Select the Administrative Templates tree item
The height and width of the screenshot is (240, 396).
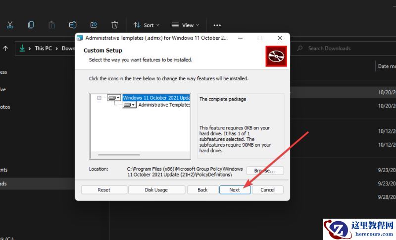click(x=164, y=105)
